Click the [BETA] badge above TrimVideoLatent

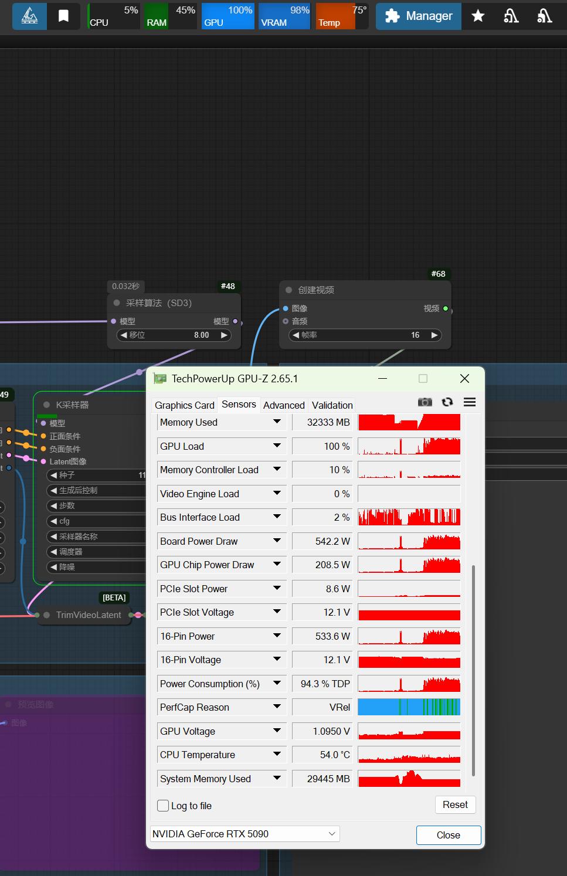[x=114, y=597]
